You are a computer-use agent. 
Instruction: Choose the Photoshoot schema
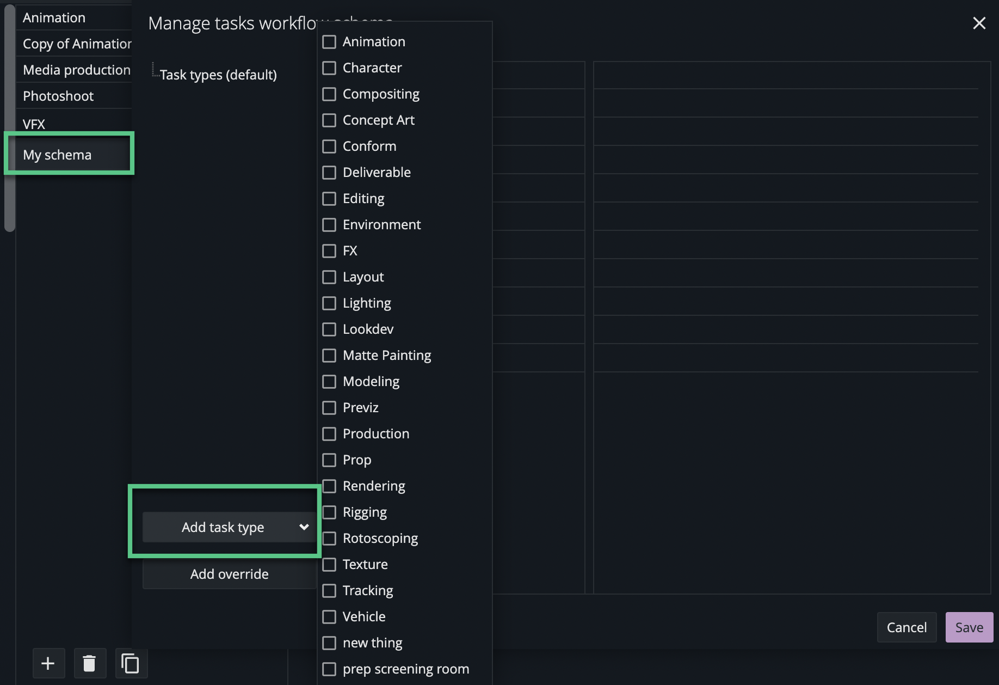(58, 96)
